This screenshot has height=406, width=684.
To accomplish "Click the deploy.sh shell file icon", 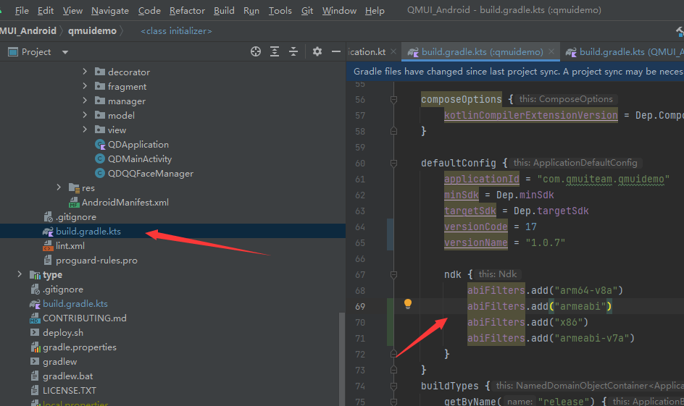I will 35,333.
